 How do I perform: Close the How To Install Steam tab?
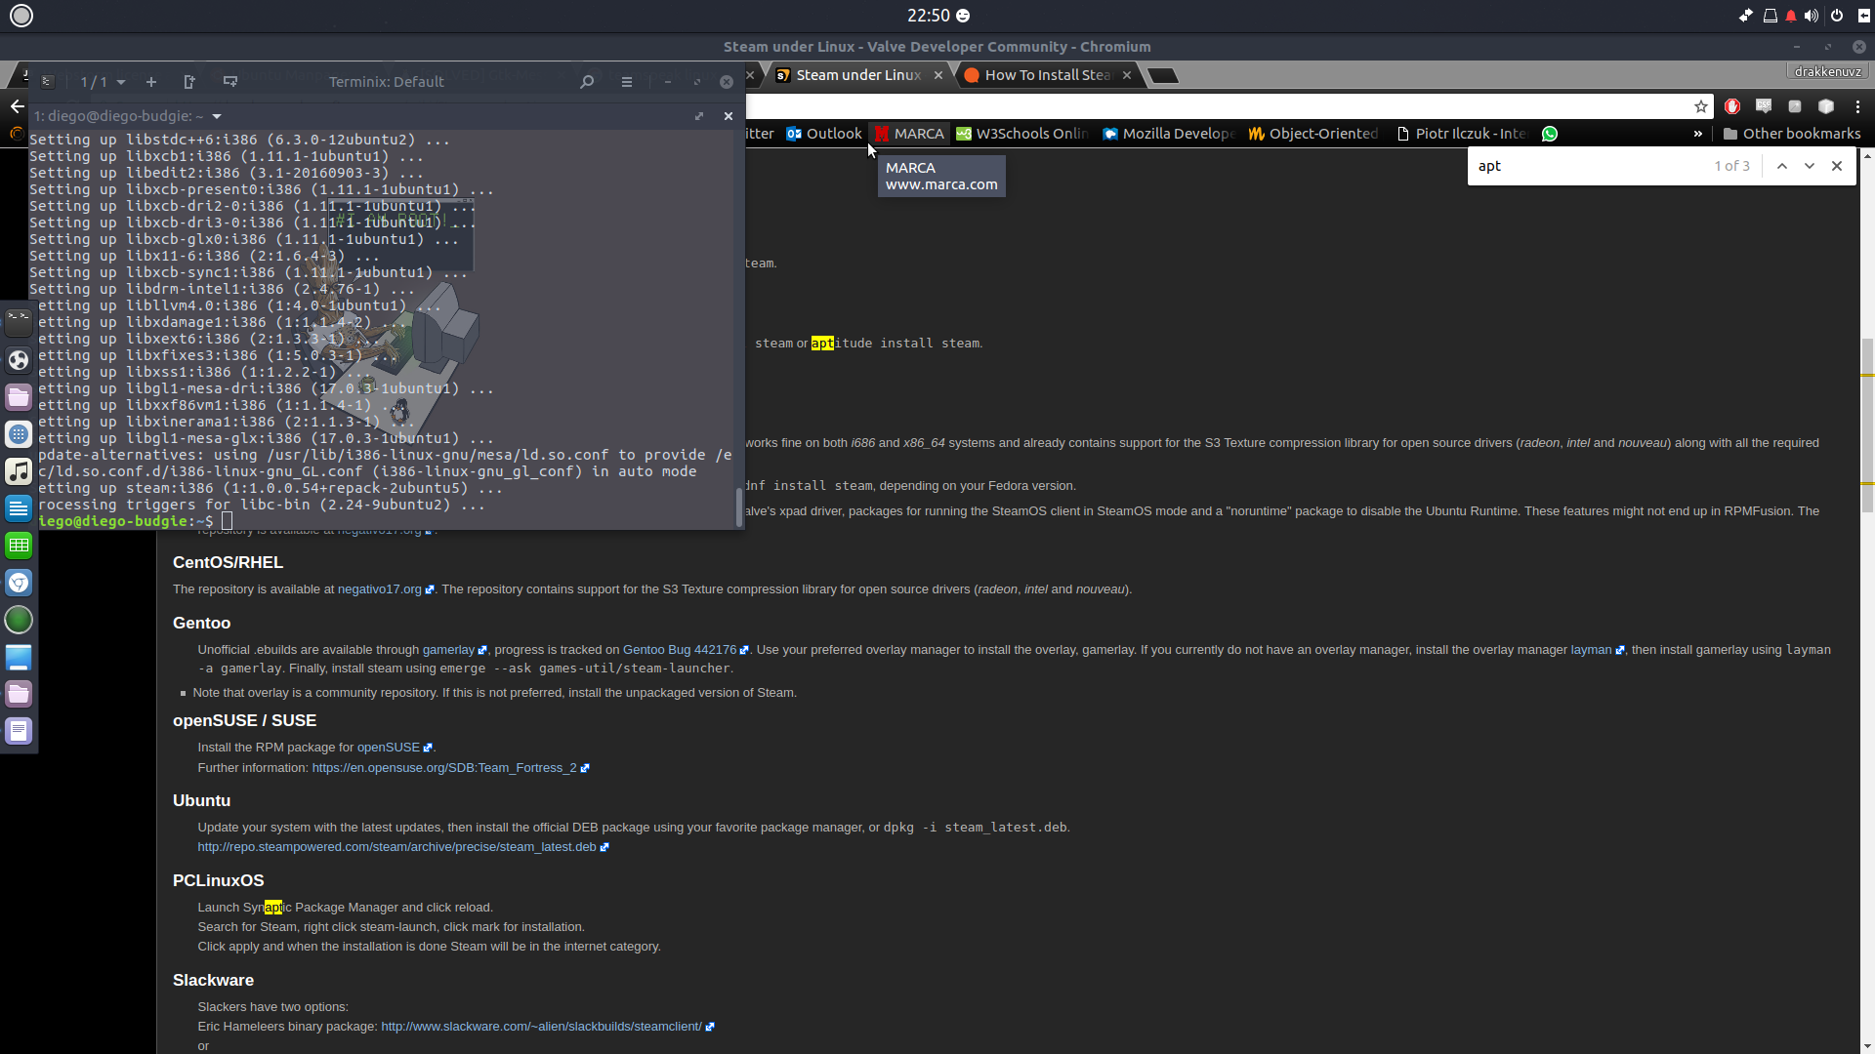pyautogui.click(x=1126, y=75)
